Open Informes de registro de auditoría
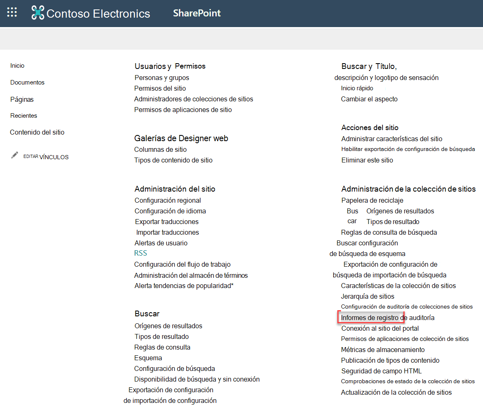The height and width of the screenshot is (407, 483). (388, 318)
